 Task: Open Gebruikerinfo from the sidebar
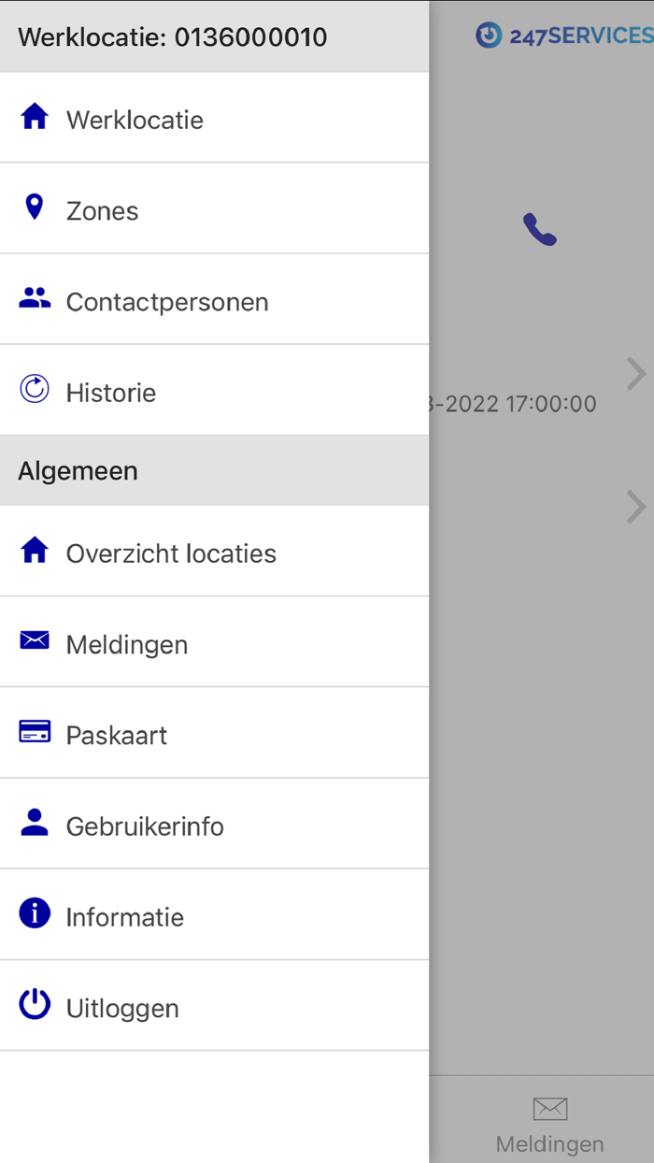pos(145,826)
